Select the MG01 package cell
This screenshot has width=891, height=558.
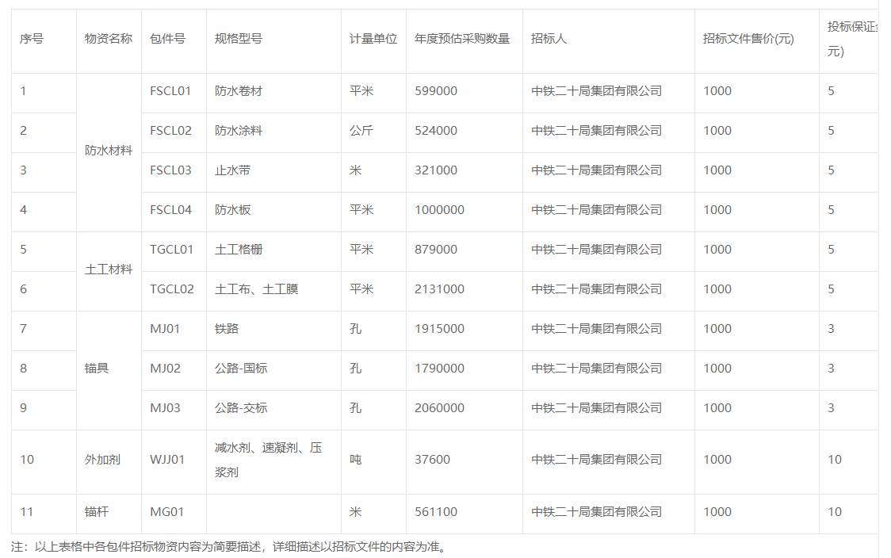(x=166, y=512)
